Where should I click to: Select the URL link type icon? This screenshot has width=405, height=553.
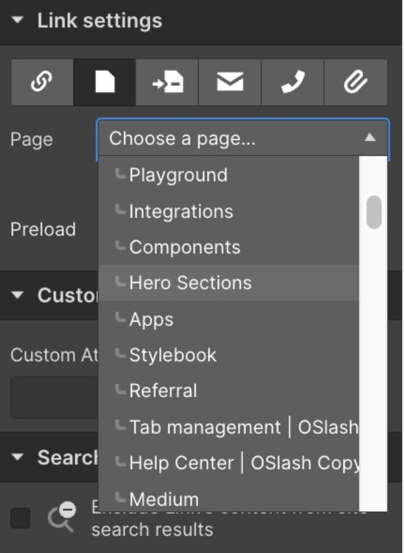42,82
